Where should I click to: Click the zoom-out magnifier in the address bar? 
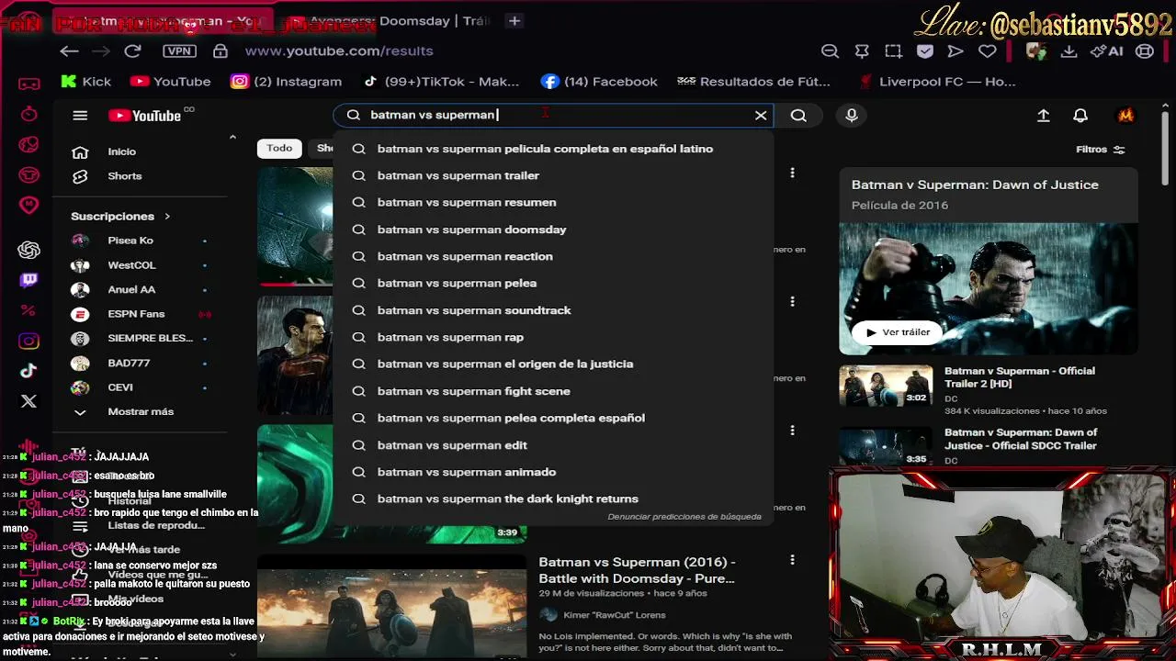coord(830,51)
